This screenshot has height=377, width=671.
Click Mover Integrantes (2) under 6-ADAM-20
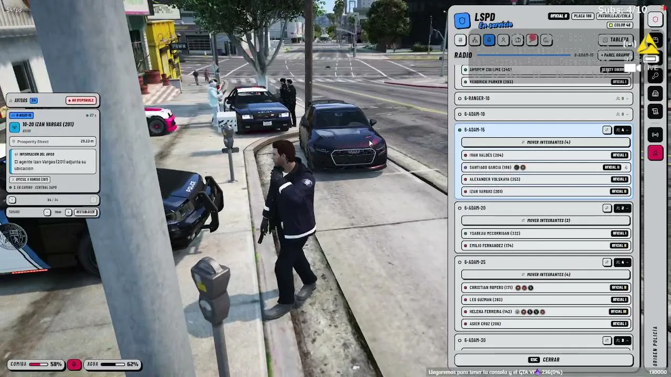click(546, 220)
